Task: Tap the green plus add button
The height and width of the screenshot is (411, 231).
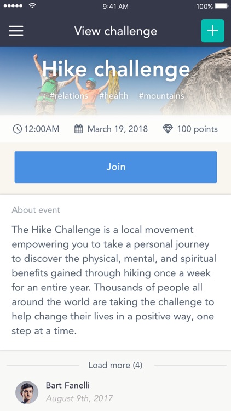Action: pos(213,31)
